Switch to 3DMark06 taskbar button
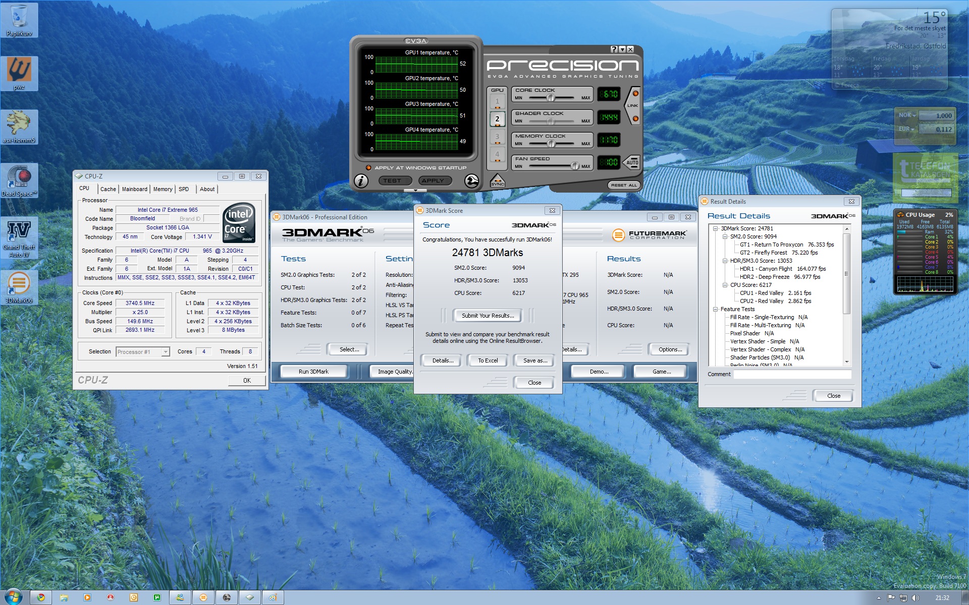 (x=203, y=597)
